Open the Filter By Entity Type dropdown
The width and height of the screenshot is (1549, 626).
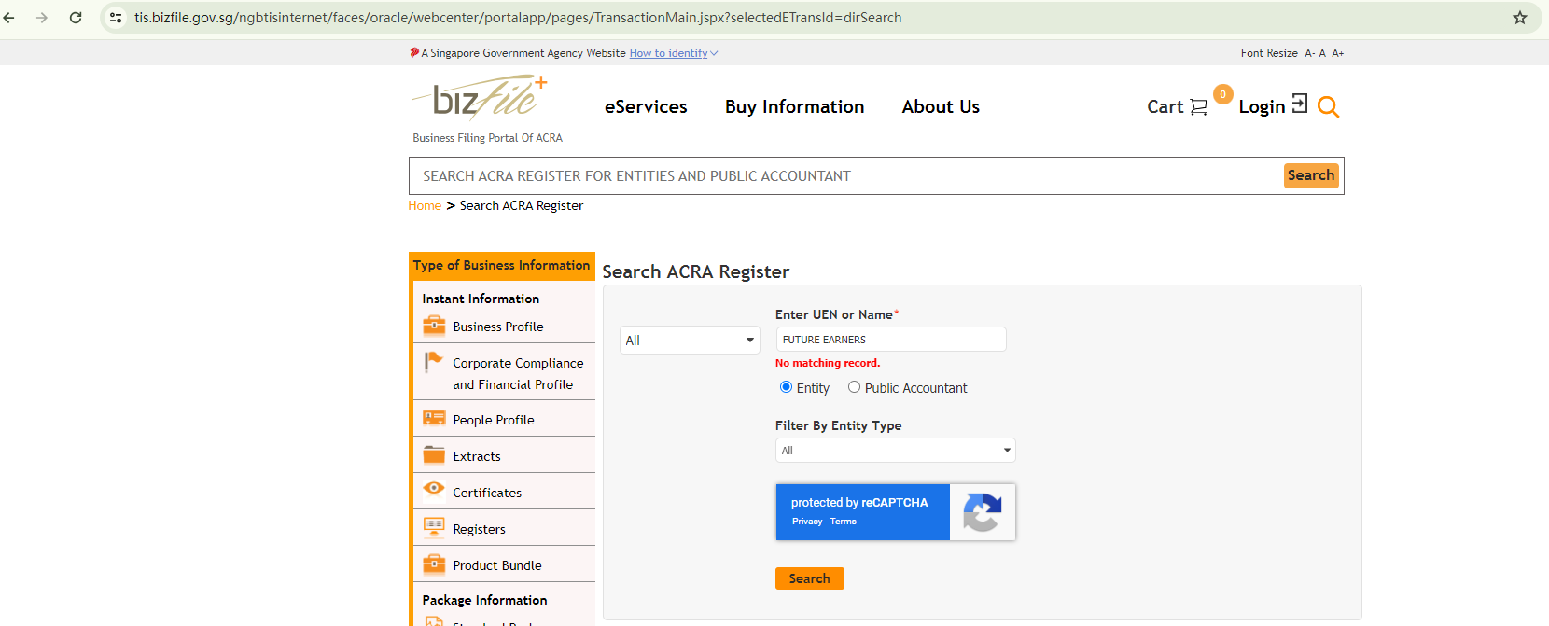pyautogui.click(x=896, y=451)
